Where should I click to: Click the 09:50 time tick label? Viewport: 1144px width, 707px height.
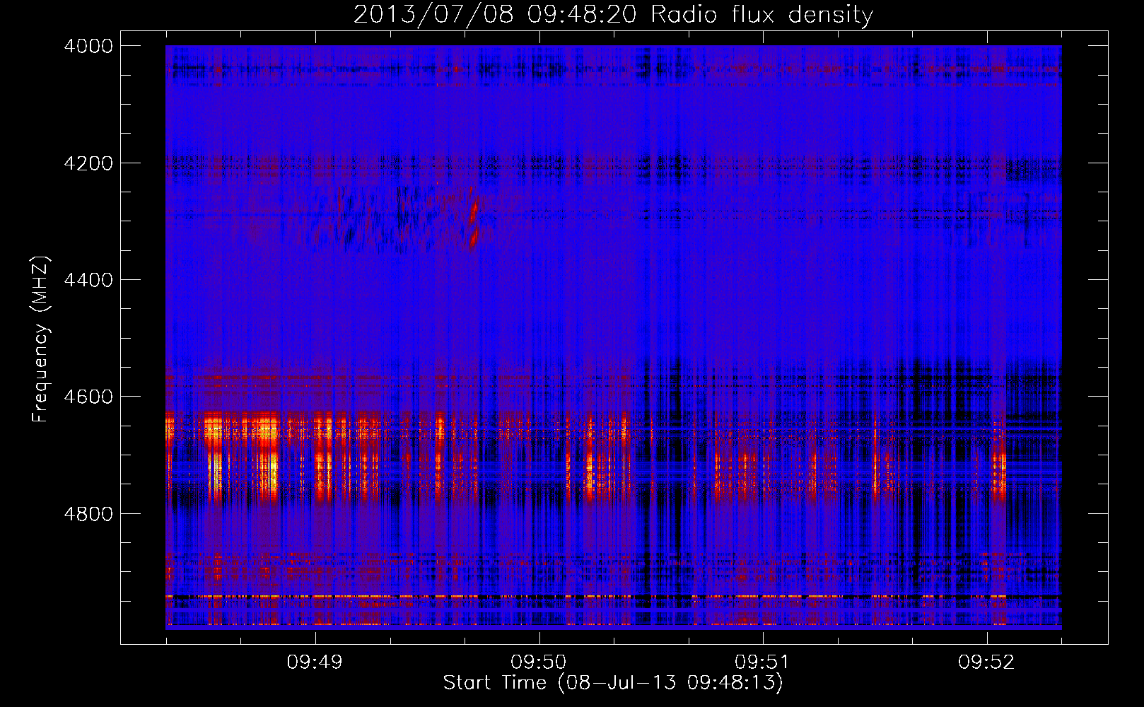pyautogui.click(x=539, y=662)
